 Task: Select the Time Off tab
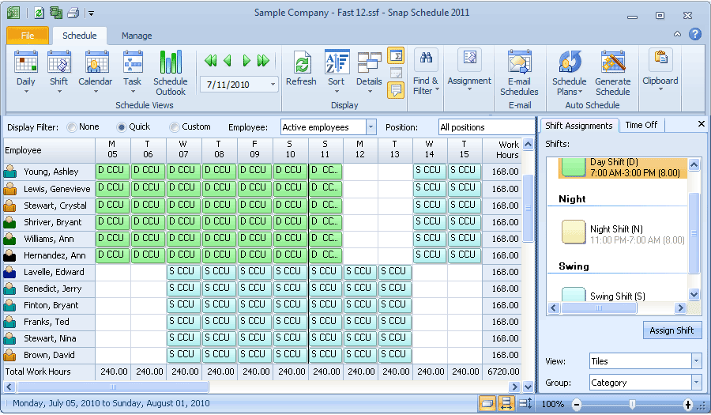point(641,125)
